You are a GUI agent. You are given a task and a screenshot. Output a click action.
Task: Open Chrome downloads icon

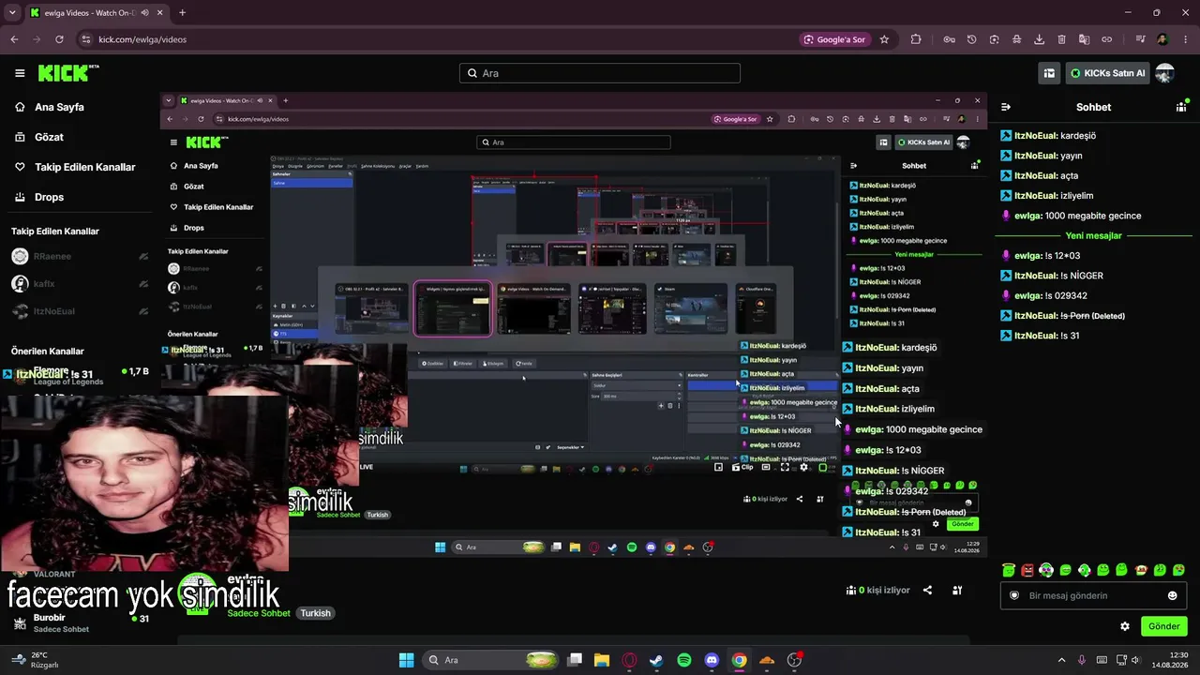point(1039,39)
